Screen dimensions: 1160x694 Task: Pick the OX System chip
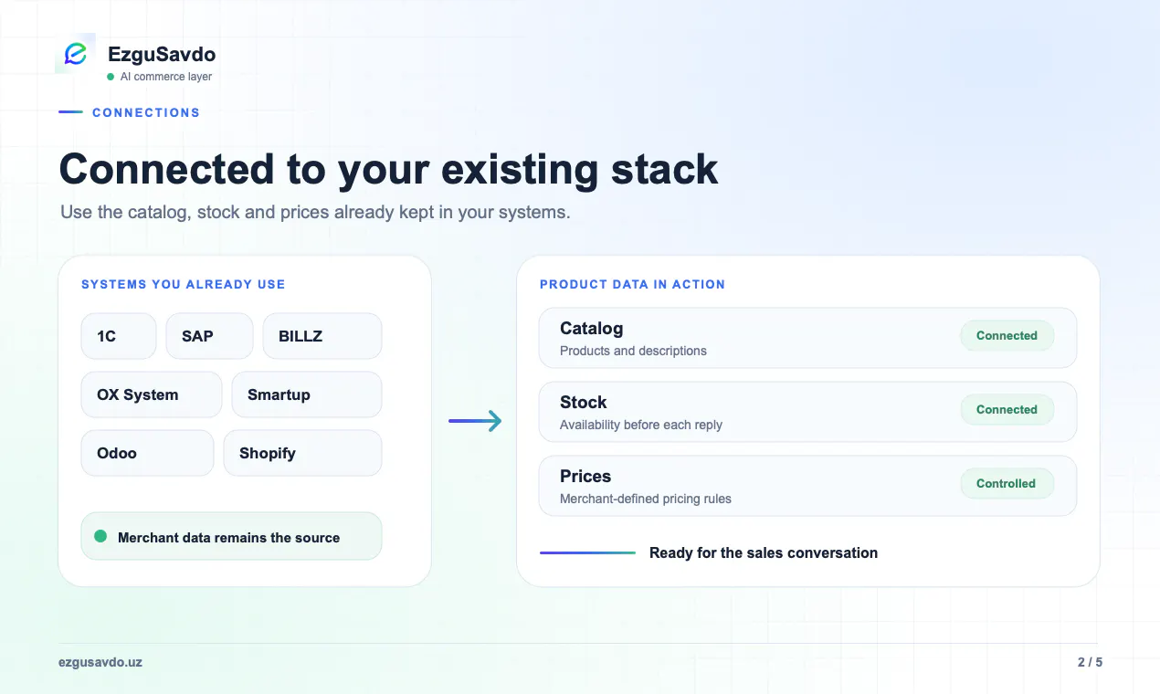click(152, 394)
